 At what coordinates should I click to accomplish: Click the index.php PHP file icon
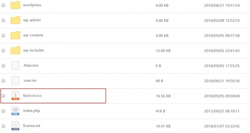(15, 111)
